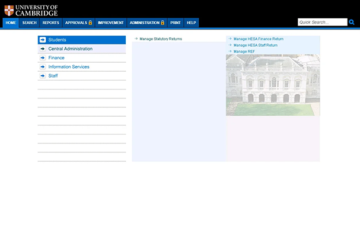Open the Search menu tab
This screenshot has width=360, height=240.
point(30,23)
